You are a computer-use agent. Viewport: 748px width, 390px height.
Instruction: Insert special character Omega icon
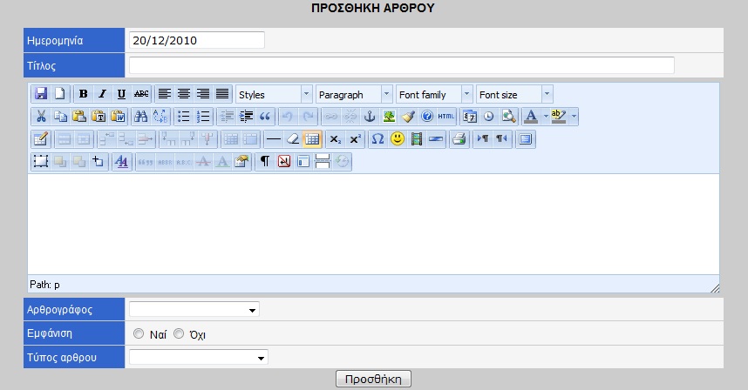click(377, 139)
